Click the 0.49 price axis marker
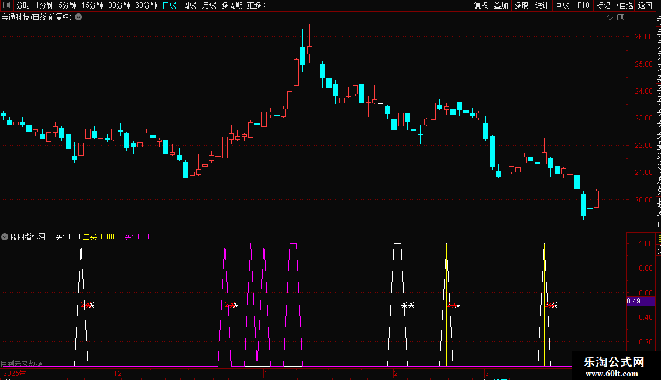 (641, 301)
